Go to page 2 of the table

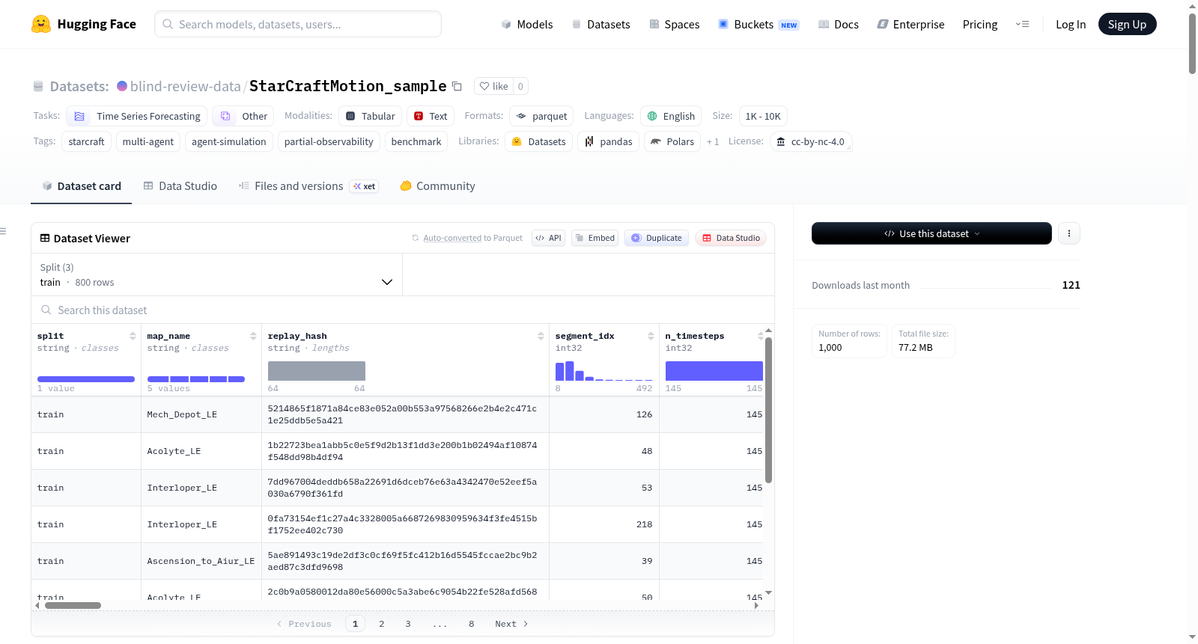[382, 624]
